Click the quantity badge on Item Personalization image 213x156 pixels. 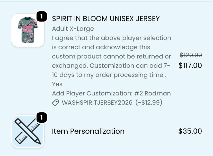tap(41, 118)
